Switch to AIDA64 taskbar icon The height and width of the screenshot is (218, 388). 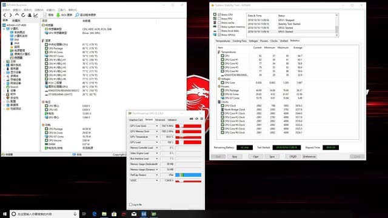coord(144,214)
